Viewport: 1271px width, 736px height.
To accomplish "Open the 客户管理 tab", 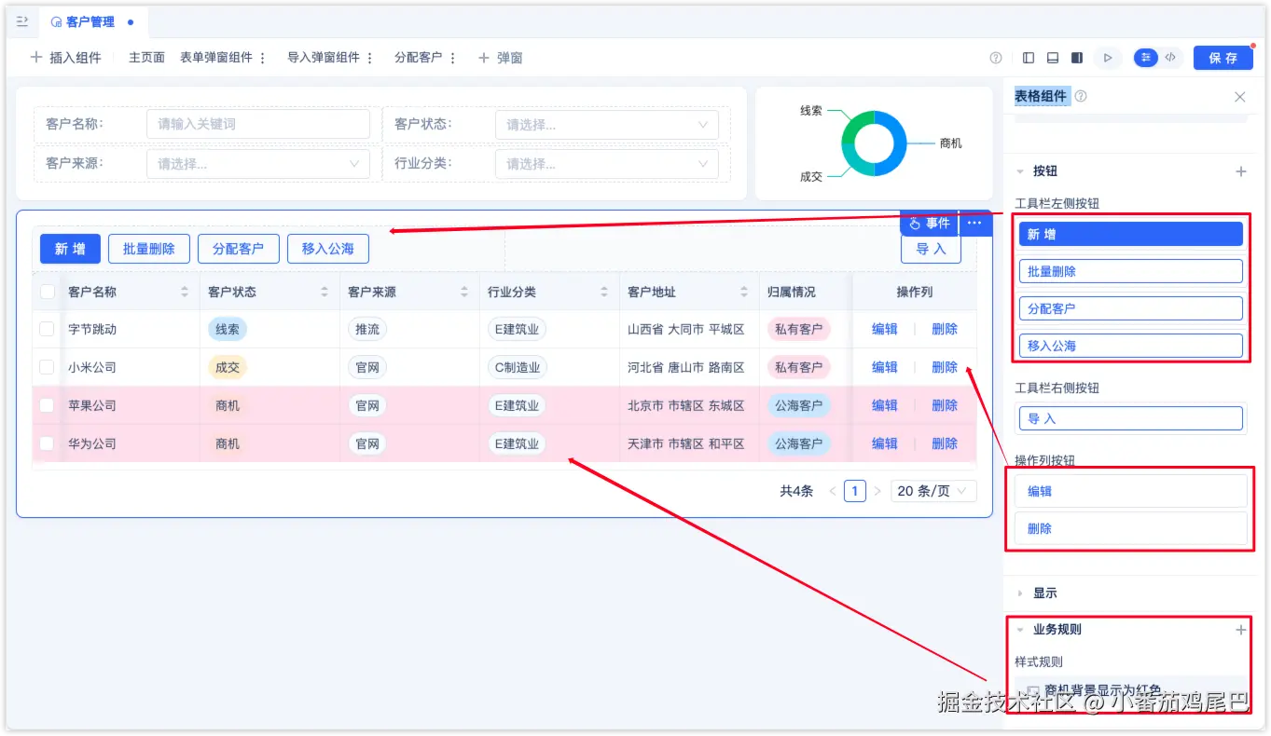I will coord(90,21).
